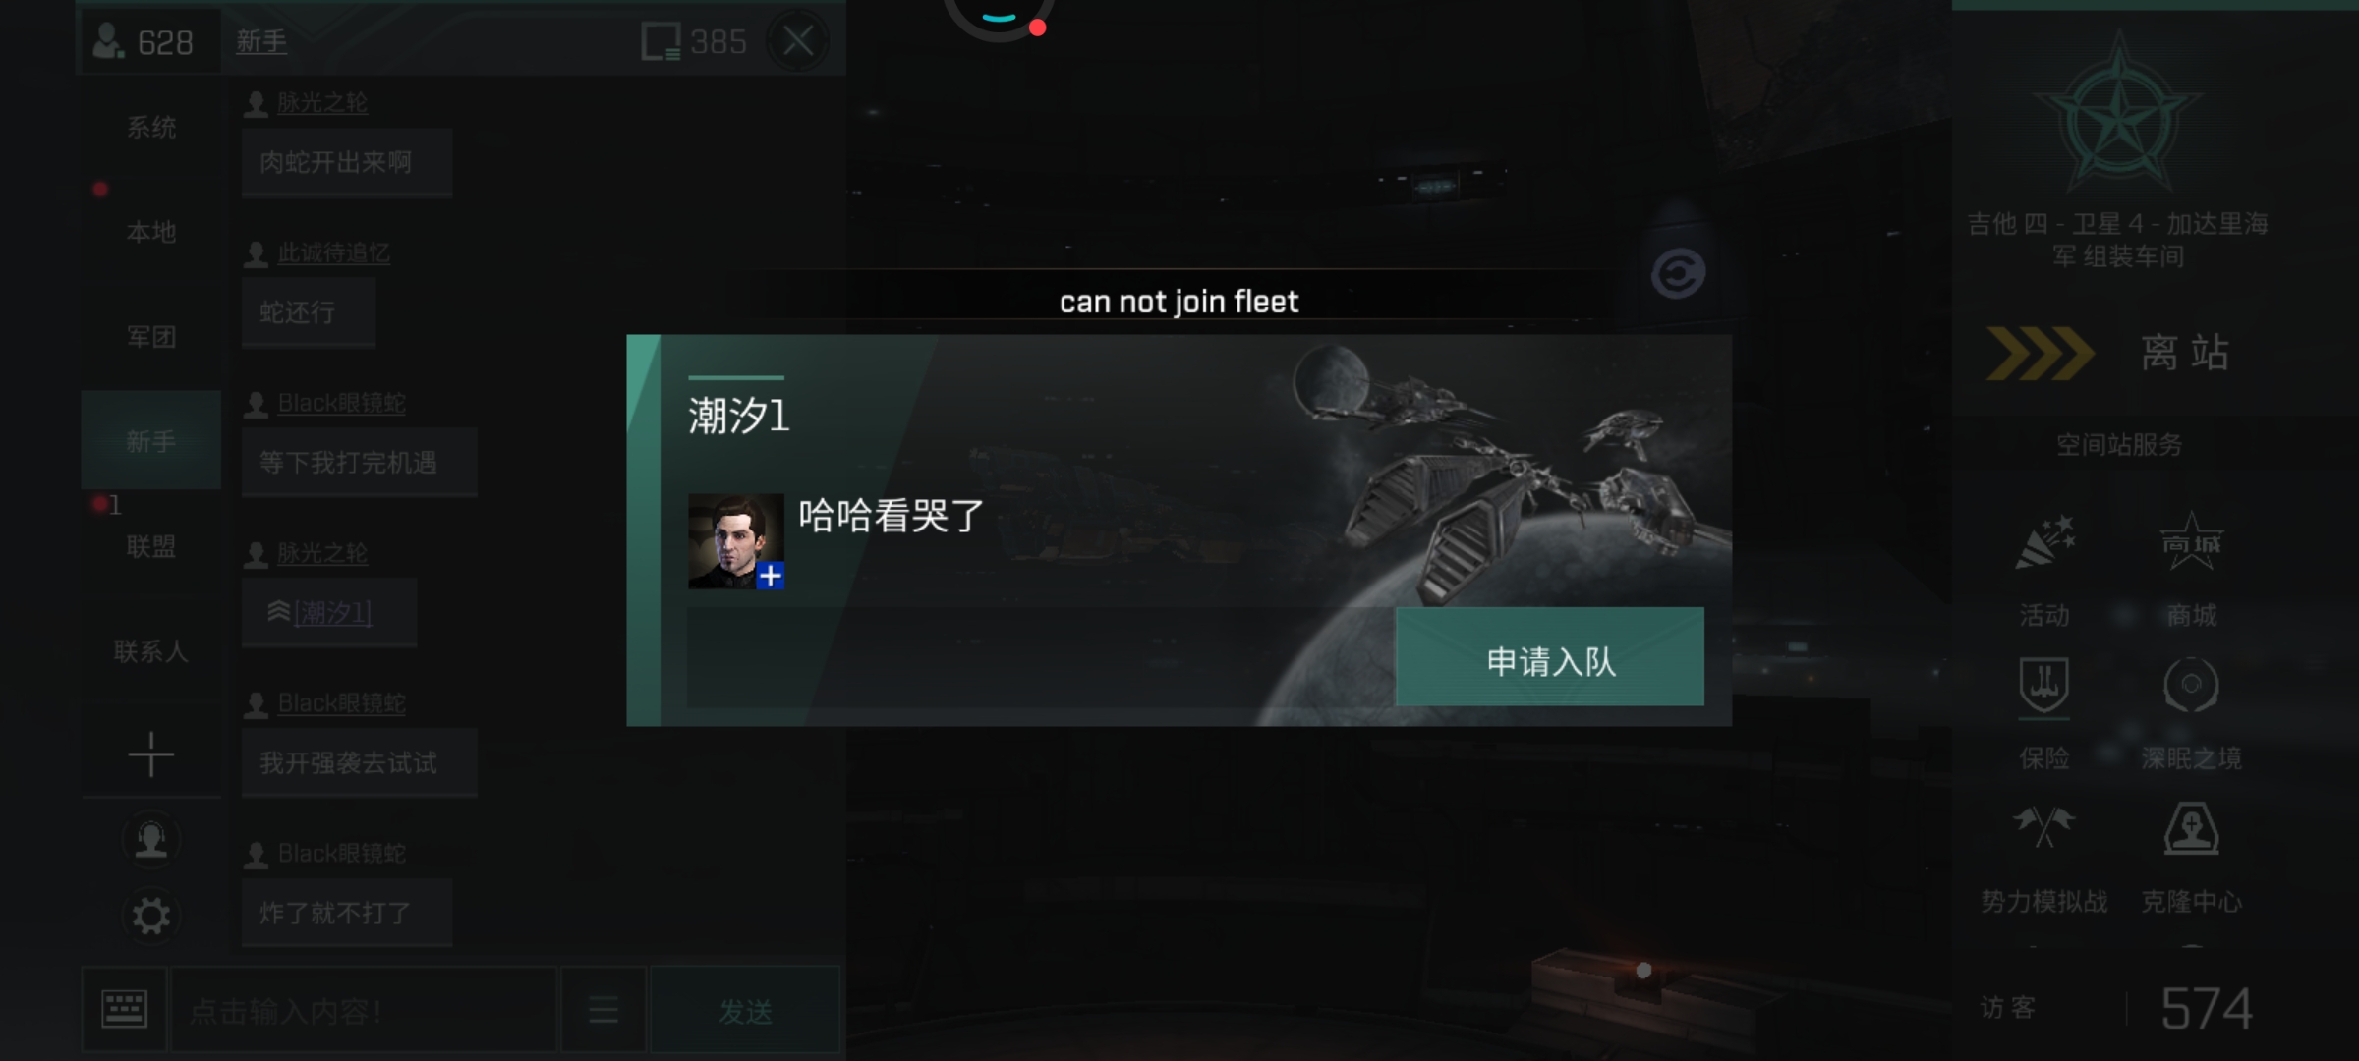Open the keyboard input icon
Screen dimensions: 2359x1061
(x=125, y=1010)
